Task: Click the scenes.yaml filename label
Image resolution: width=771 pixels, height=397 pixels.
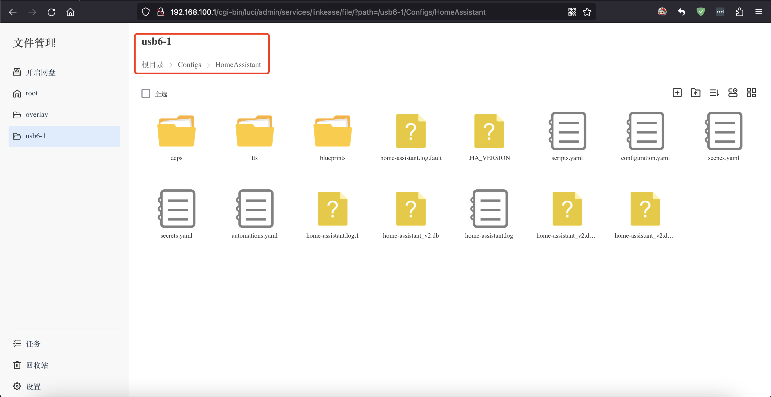Action: [723, 158]
